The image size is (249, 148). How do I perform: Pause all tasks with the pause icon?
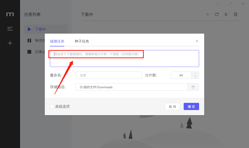tap(236, 14)
